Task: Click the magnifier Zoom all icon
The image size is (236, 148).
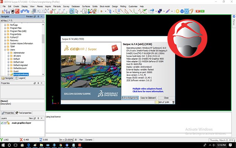Action: coord(47,11)
